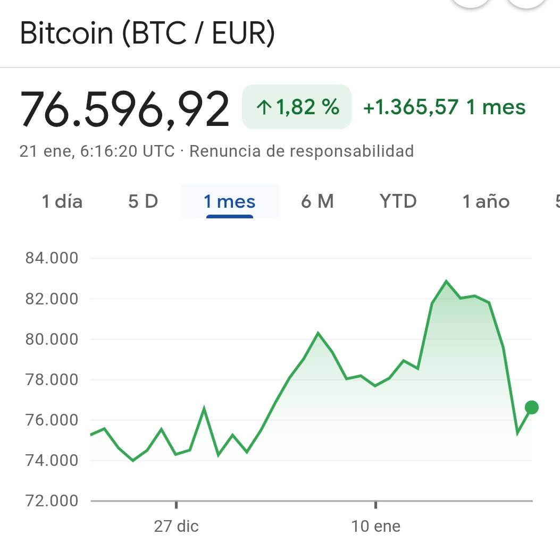This screenshot has width=560, height=552.
Task: Open the "Renuncia de responsabilidad" disclaimer link
Action: 302,151
